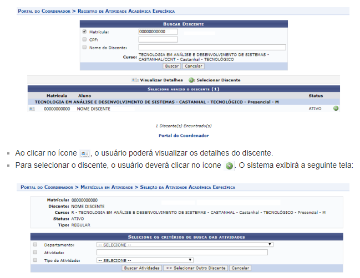Click the Visualizar Detalhes icon in the legend
The width and height of the screenshot is (360, 278).
134,80
